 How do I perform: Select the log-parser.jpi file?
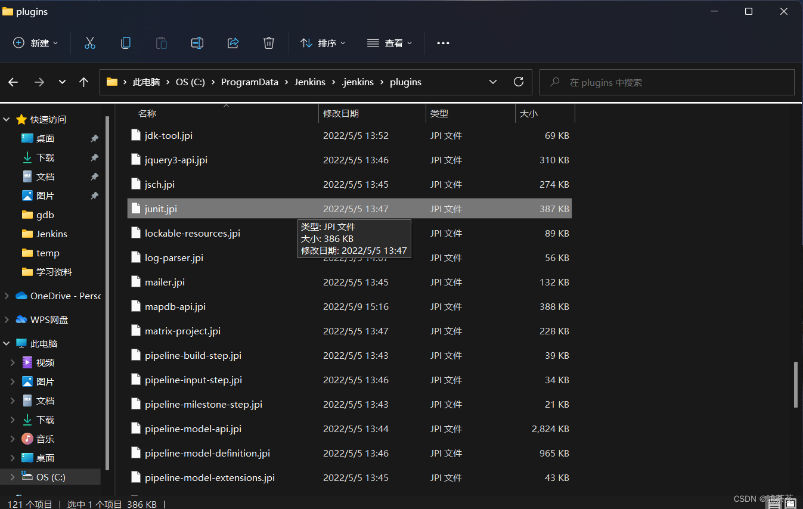point(350,257)
